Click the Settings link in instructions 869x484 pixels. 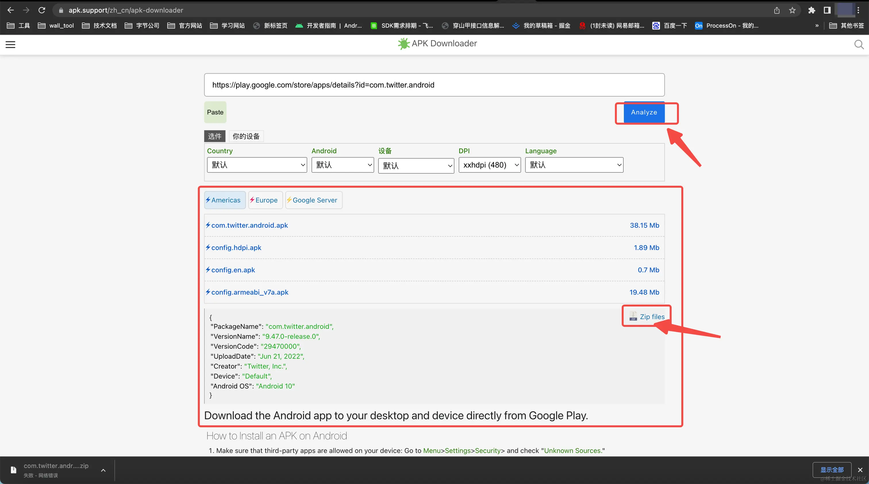[x=457, y=451]
